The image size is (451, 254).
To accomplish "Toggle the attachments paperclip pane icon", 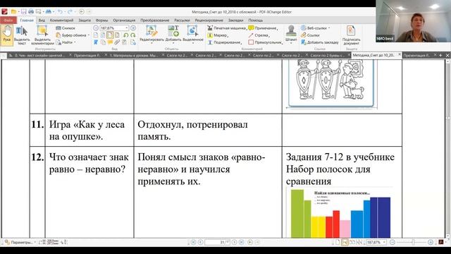I will [x=117, y=42].
